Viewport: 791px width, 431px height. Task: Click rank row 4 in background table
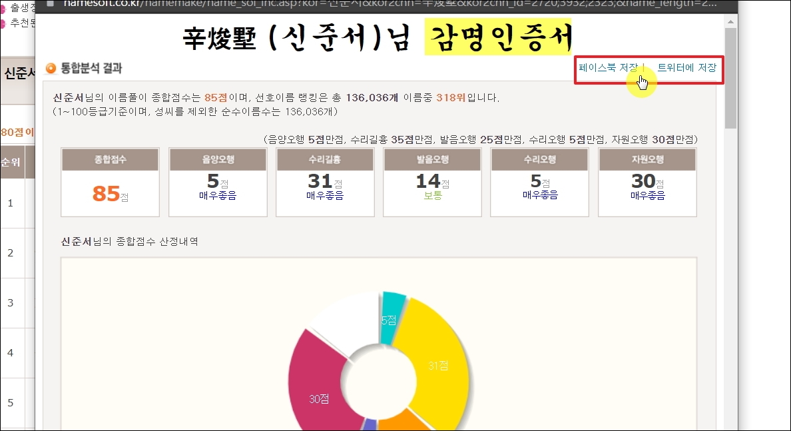pyautogui.click(x=17, y=353)
